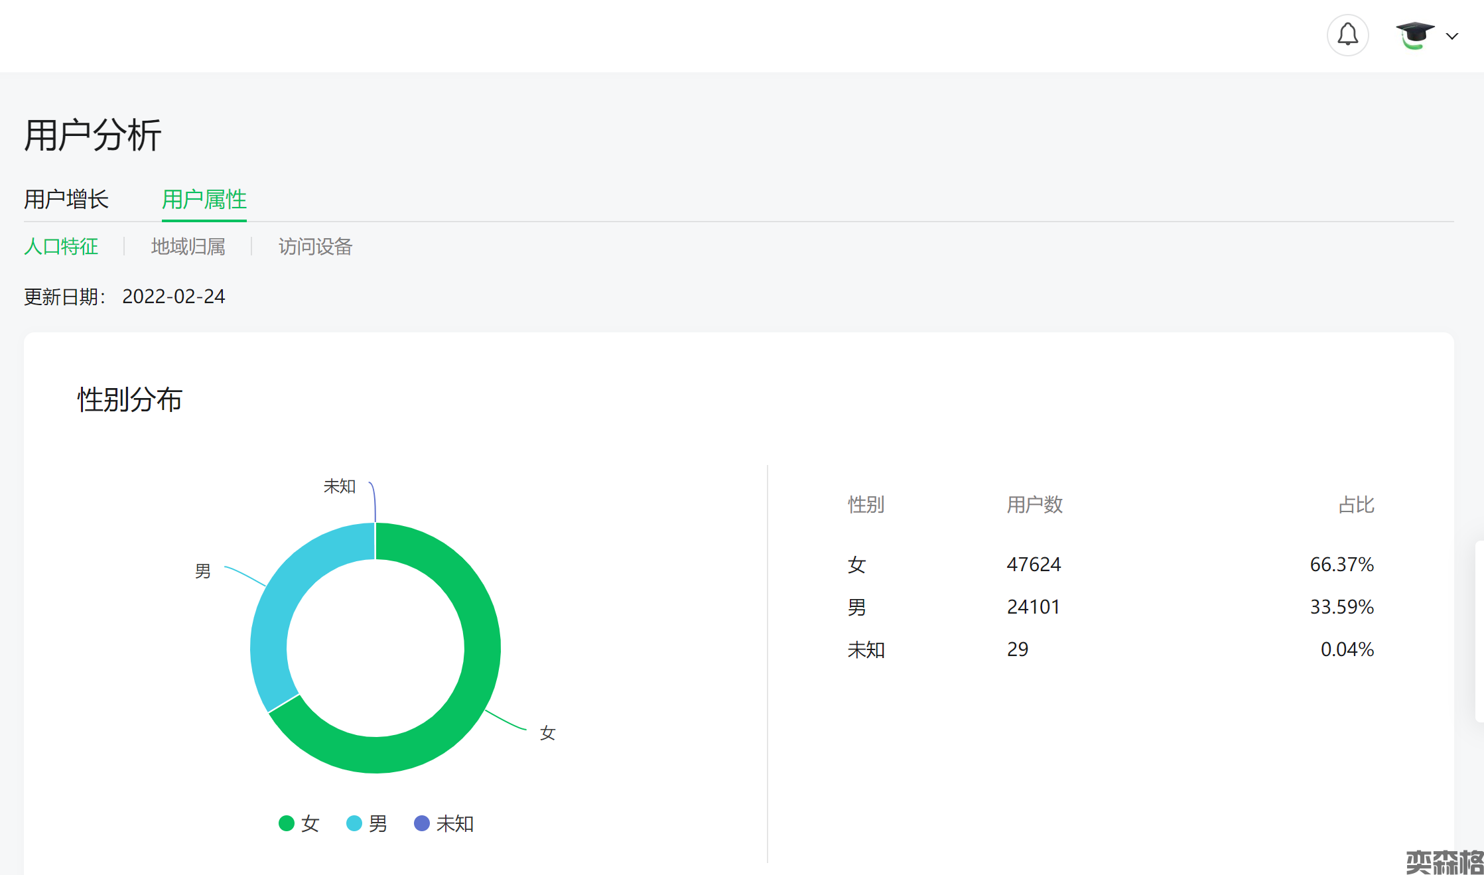Click the 占比 column header
Screen dimensions: 1484x875
pos(1355,505)
